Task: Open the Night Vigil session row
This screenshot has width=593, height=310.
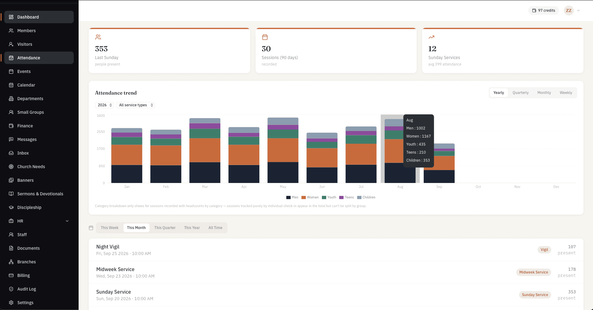Action: pos(336,250)
